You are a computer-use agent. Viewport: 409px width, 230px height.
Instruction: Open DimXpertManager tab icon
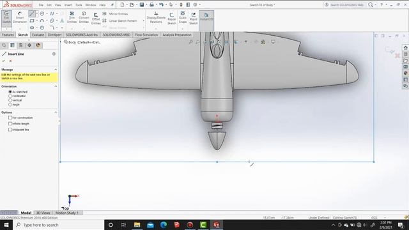[x=29, y=45]
